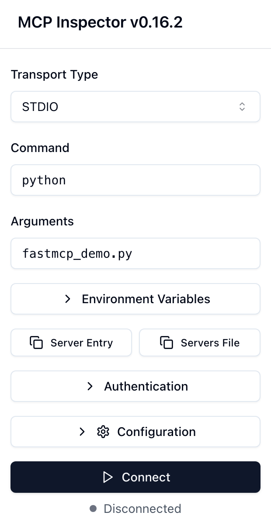Click the play triangle icon on Connect
Screen dimensions: 271x519
click(x=108, y=477)
